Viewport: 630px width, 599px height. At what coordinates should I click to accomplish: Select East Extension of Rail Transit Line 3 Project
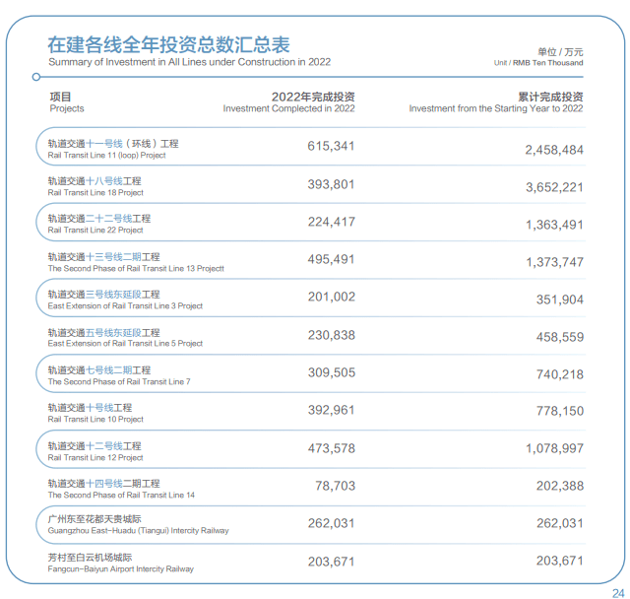click(x=125, y=299)
